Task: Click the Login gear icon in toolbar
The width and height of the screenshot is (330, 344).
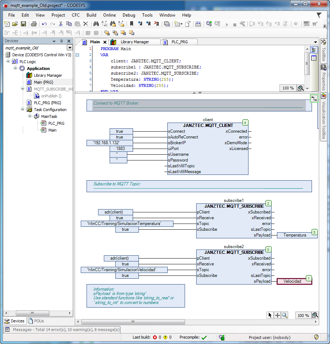Action: [209, 24]
